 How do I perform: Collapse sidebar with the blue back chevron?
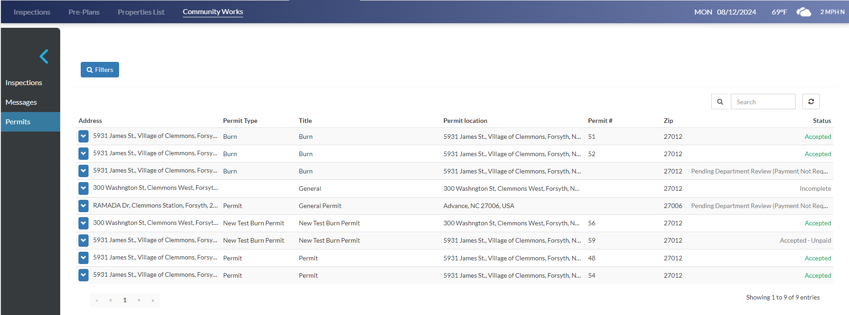coord(44,56)
